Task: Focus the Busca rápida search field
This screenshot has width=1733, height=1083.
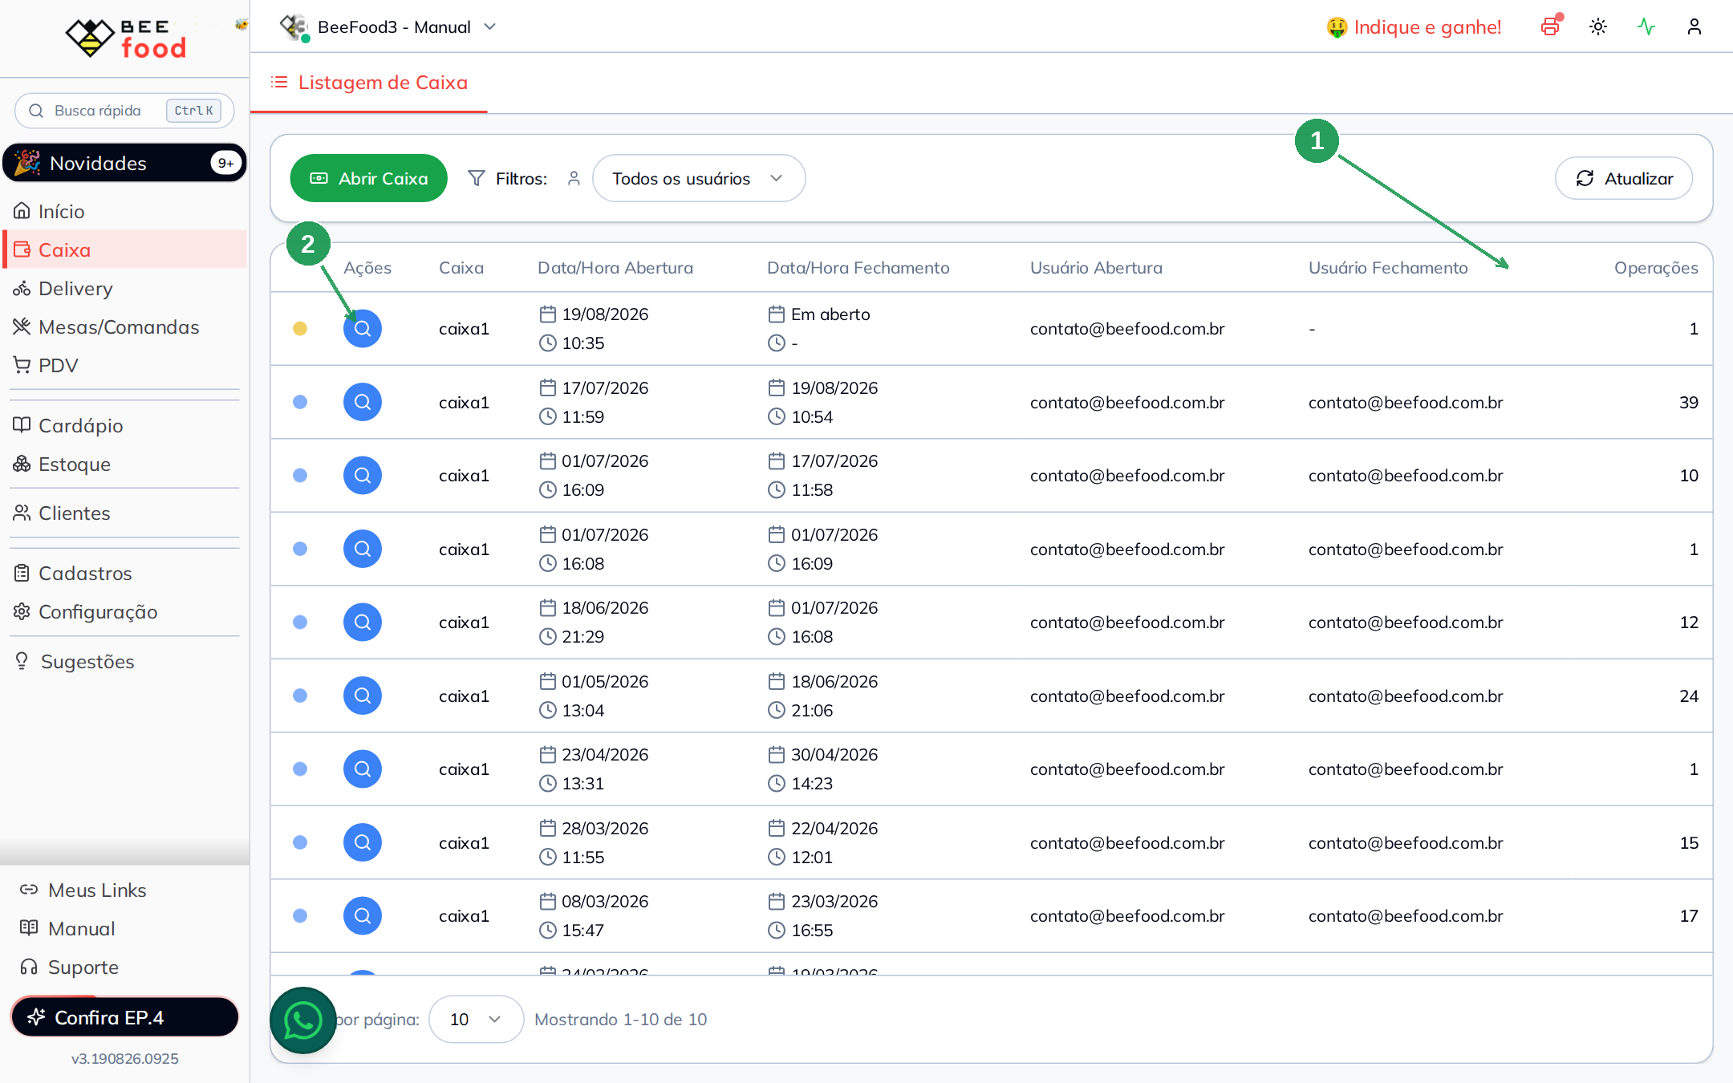Action: [x=124, y=111]
